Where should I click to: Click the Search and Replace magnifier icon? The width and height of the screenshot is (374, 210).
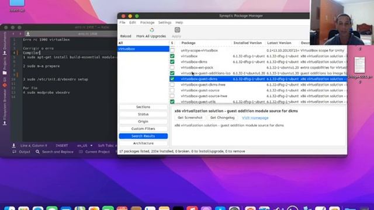(37, 152)
